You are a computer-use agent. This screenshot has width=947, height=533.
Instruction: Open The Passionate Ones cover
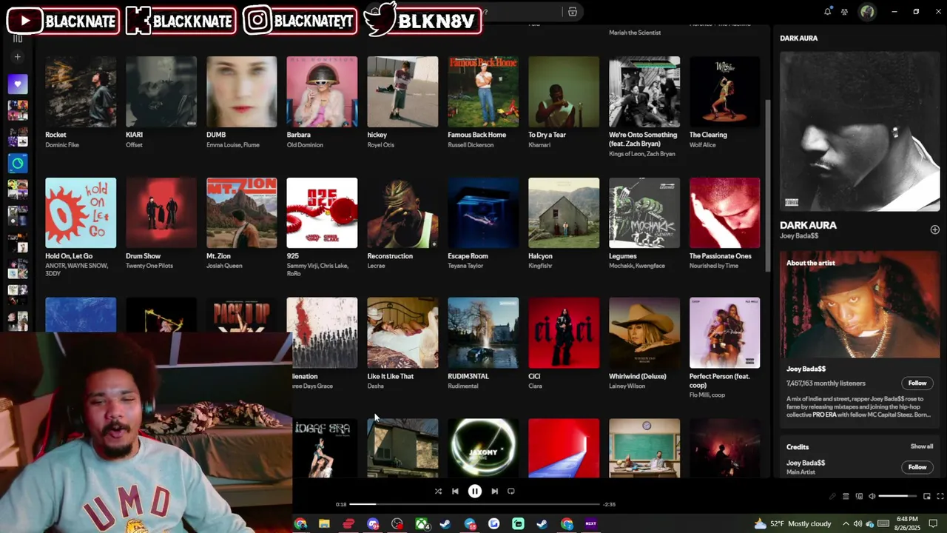point(724,212)
